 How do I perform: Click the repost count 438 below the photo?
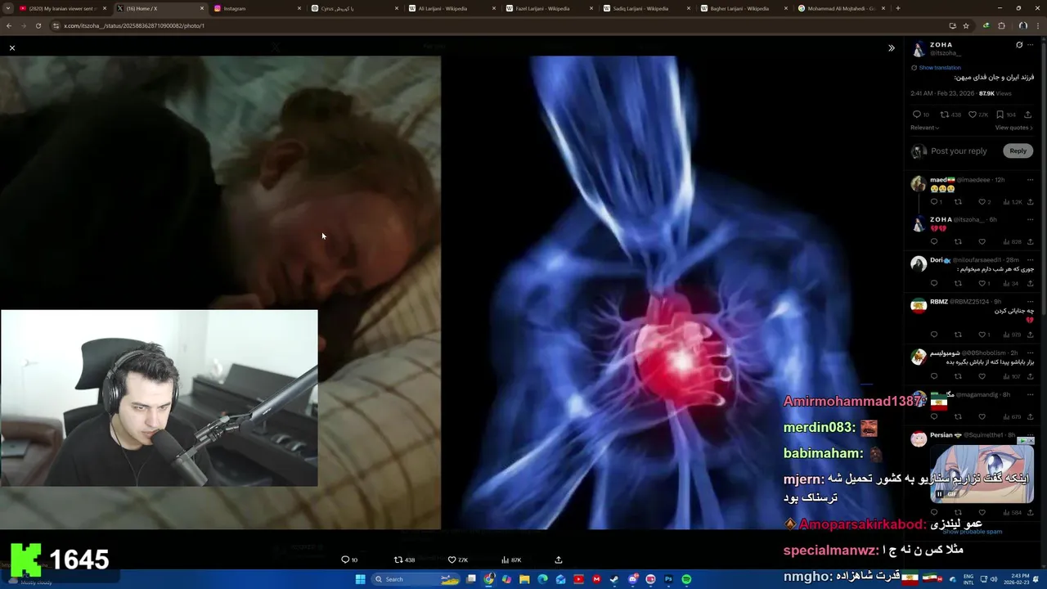(404, 560)
